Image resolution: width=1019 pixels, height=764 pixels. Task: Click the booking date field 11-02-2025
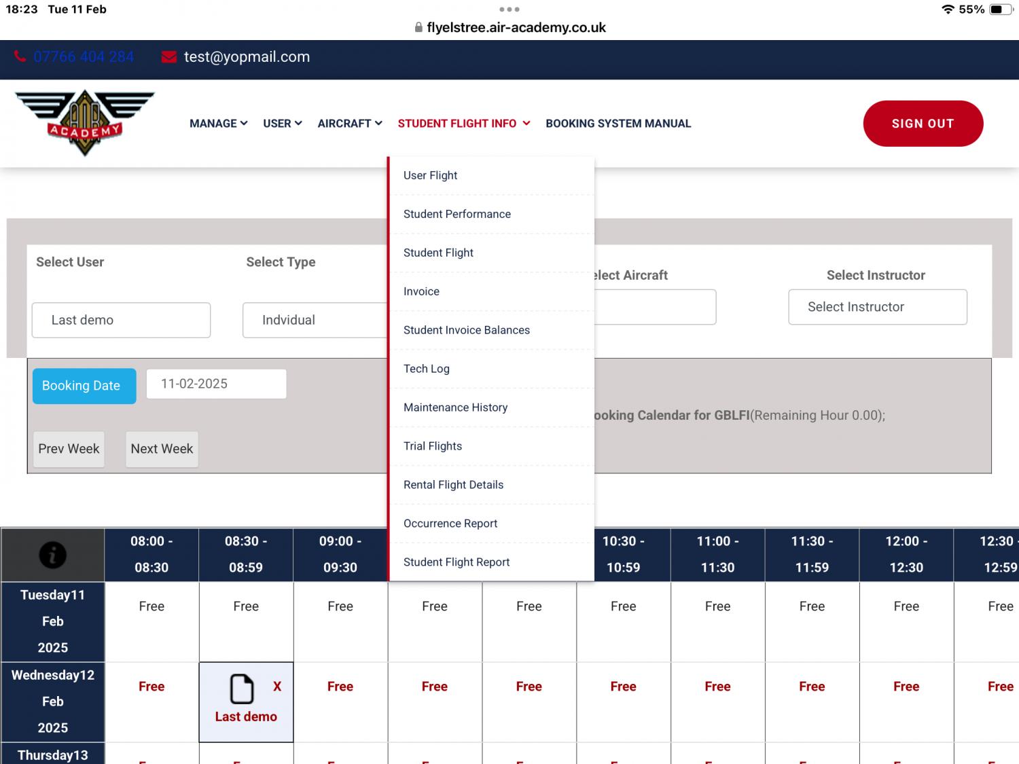tap(216, 384)
